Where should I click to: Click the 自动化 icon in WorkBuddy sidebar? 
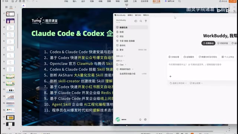(118, 45)
